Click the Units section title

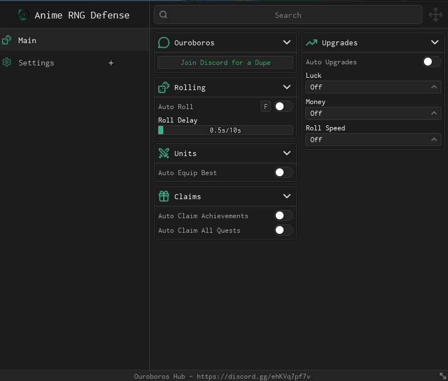[186, 153]
